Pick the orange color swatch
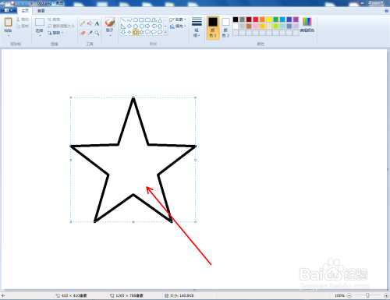 262,19
